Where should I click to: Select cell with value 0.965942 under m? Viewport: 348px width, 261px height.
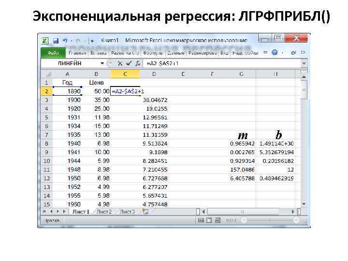coord(241,144)
